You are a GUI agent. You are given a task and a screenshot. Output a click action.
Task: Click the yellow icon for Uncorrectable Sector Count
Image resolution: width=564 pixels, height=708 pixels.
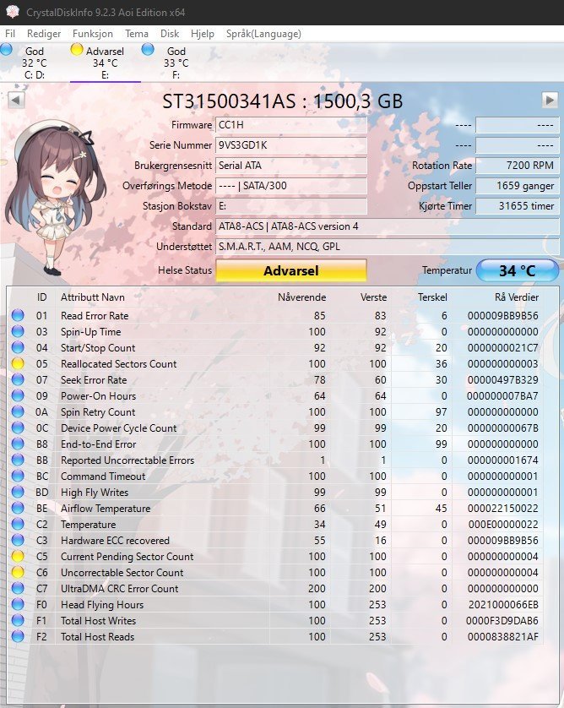(x=18, y=572)
